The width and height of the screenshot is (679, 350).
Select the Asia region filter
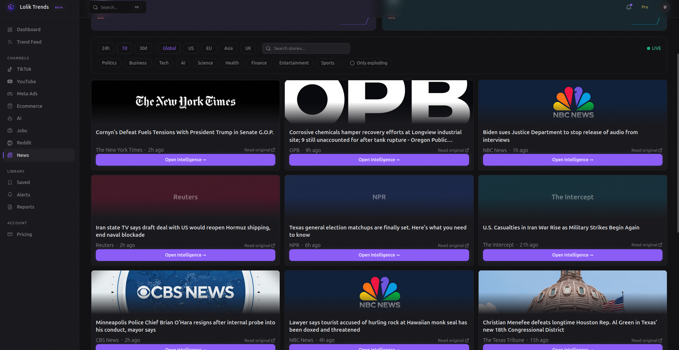[228, 48]
